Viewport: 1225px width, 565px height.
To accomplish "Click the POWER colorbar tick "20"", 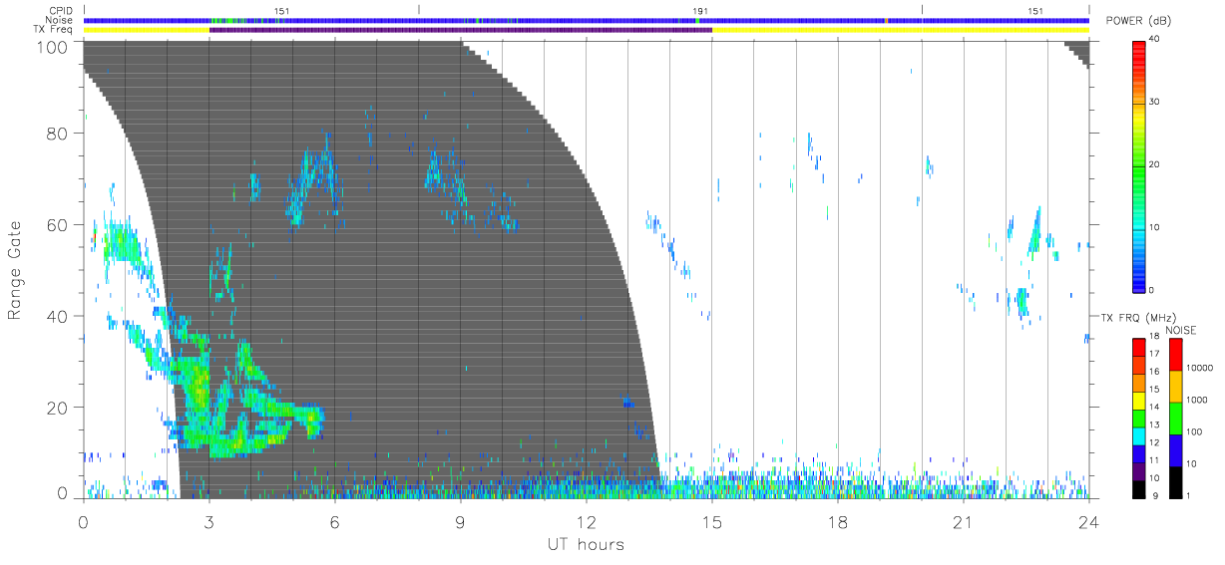I will 1155,165.
